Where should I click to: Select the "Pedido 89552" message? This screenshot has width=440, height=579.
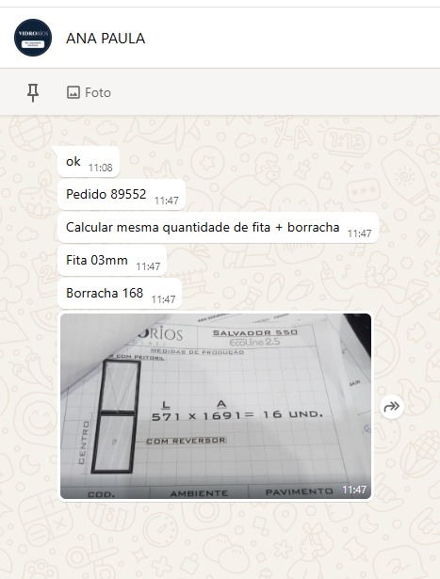tap(122, 195)
